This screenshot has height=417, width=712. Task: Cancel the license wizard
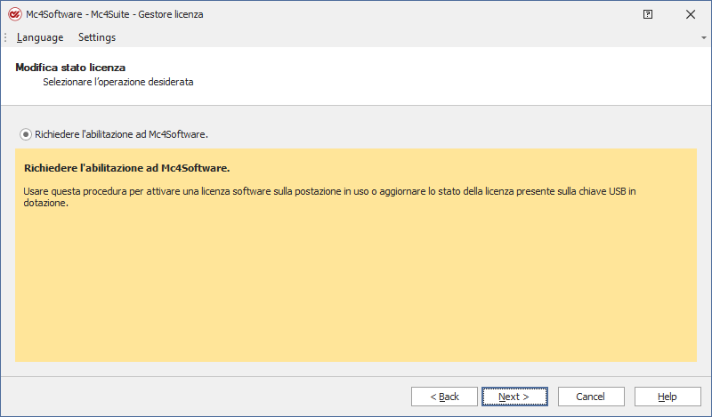[590, 397]
